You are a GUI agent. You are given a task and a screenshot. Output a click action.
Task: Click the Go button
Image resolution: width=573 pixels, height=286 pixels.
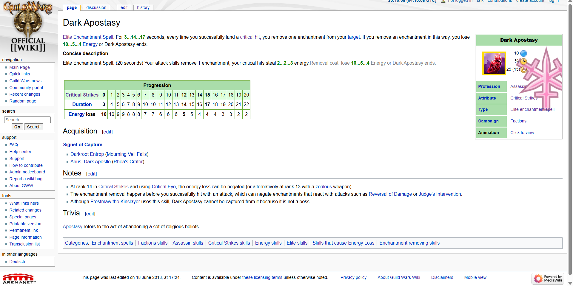[17, 127]
